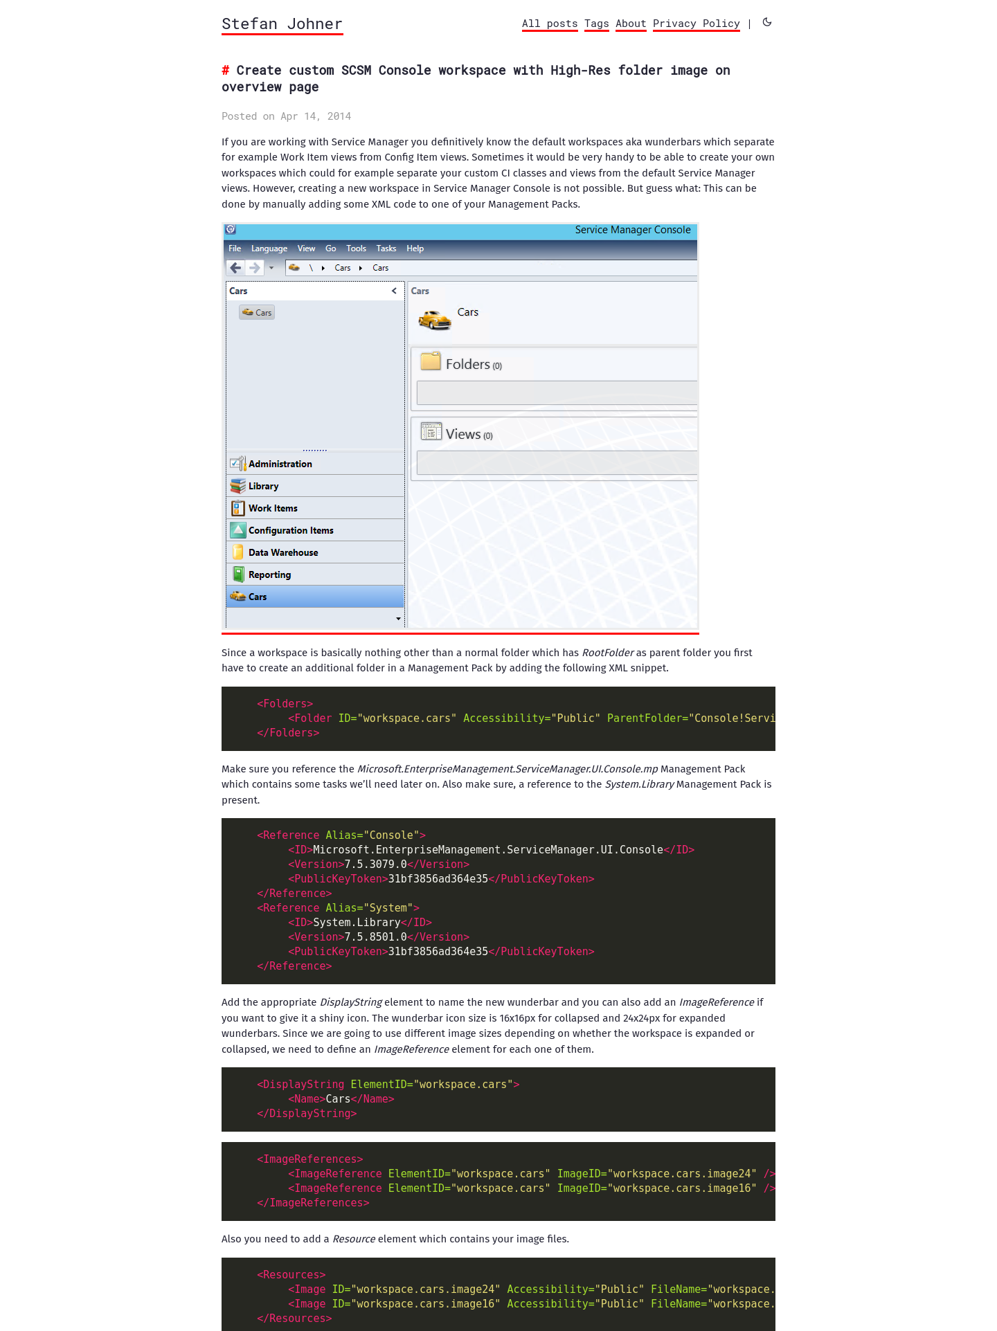This screenshot has height=1331, width=997.
Task: Click the console app icon in title bar
Action: [231, 230]
